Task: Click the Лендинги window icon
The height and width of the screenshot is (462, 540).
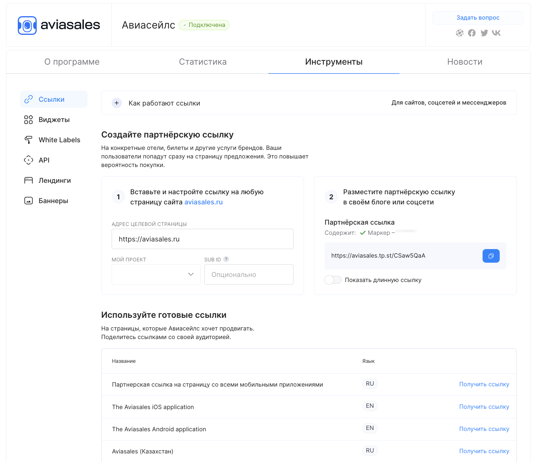Action: coord(29,180)
